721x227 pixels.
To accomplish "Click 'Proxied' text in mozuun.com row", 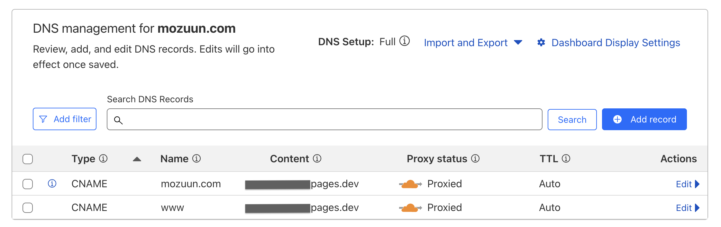I will 444,184.
